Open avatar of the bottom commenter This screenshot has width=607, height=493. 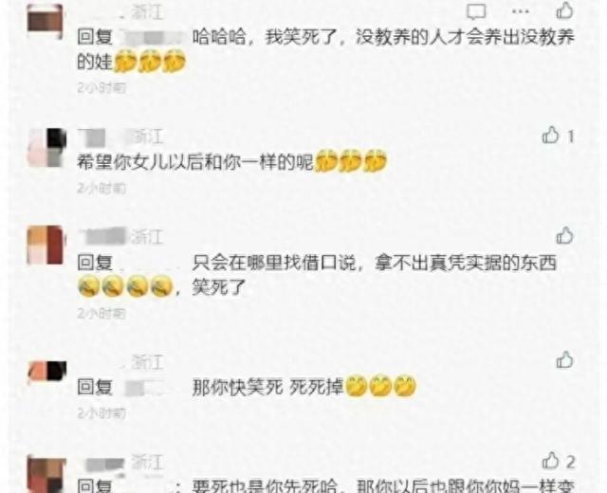click(46, 474)
